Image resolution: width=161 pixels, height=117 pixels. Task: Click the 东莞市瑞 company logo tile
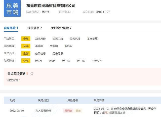click(x=12, y=9)
